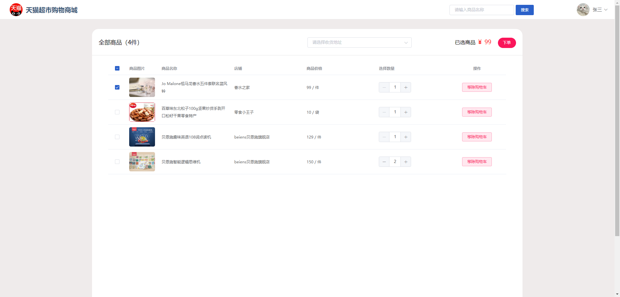Image resolution: width=620 pixels, height=297 pixels.
Task: Click the 零食小王子 shop name
Action: point(244,112)
